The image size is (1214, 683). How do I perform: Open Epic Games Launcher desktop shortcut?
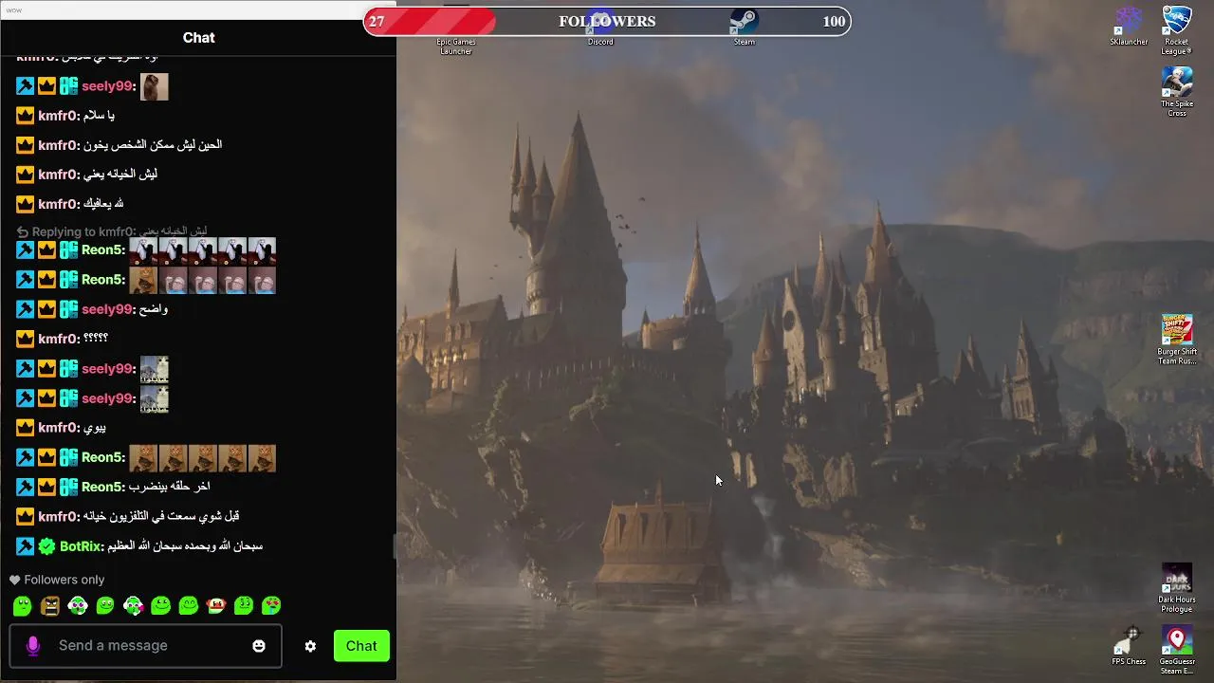(456, 28)
